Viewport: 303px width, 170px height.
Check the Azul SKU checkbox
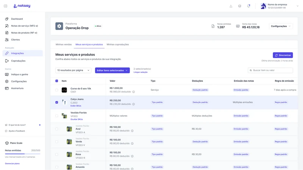56,129
